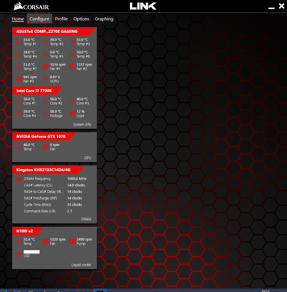Viewport: 287px width, 292px height.
Task: Click the DRAM panel label
Action: (86, 219)
